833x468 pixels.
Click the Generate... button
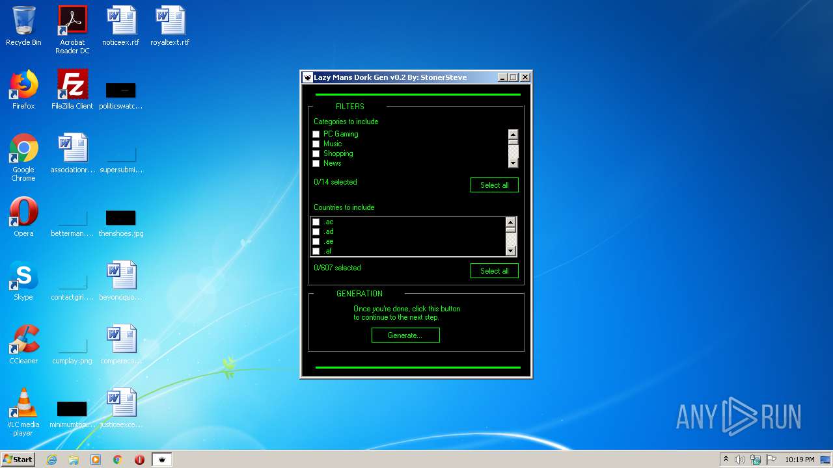click(405, 335)
